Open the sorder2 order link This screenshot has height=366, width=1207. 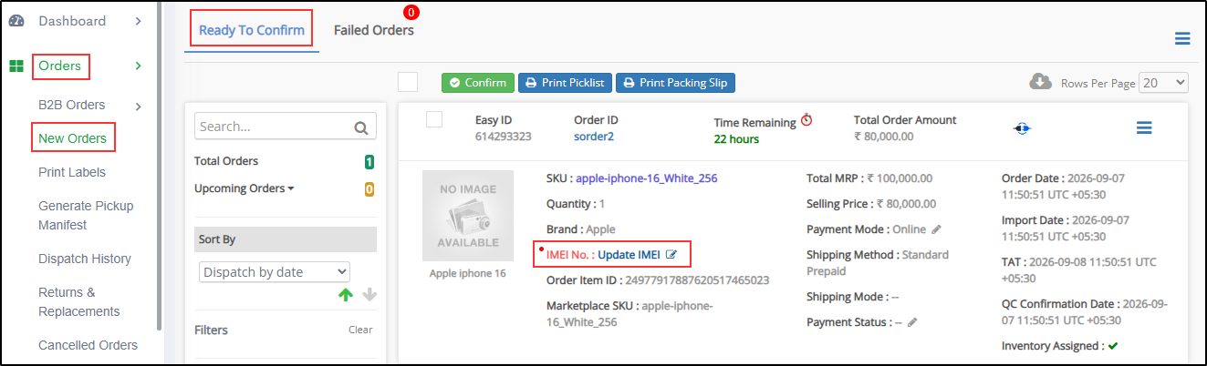(594, 137)
